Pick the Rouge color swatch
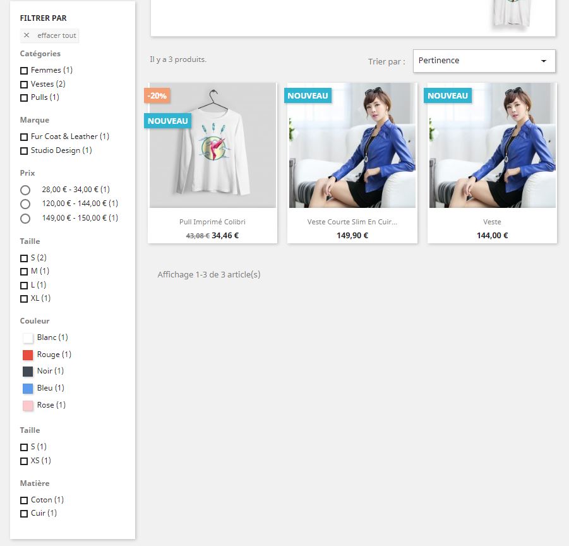569x546 pixels. coord(28,355)
